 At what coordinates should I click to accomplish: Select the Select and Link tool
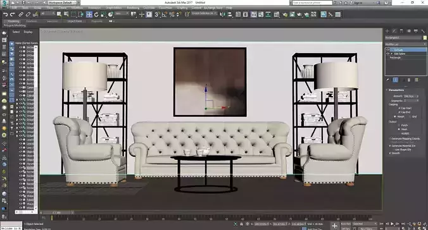(21, 15)
